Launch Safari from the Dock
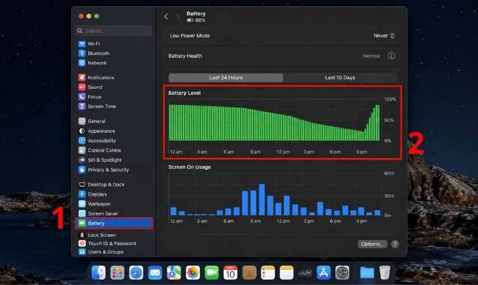 [136, 272]
